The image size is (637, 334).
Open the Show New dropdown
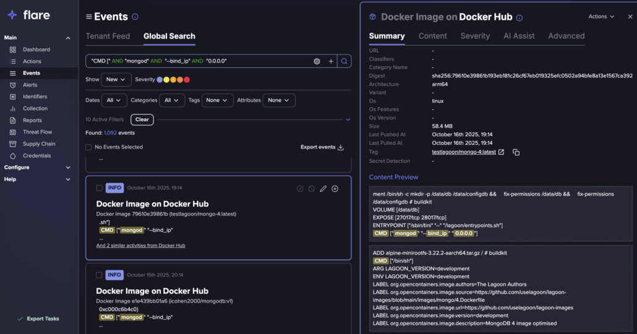coord(116,80)
